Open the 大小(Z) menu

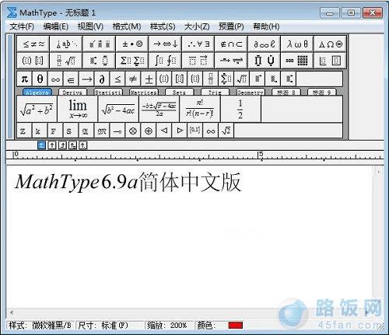click(x=197, y=26)
